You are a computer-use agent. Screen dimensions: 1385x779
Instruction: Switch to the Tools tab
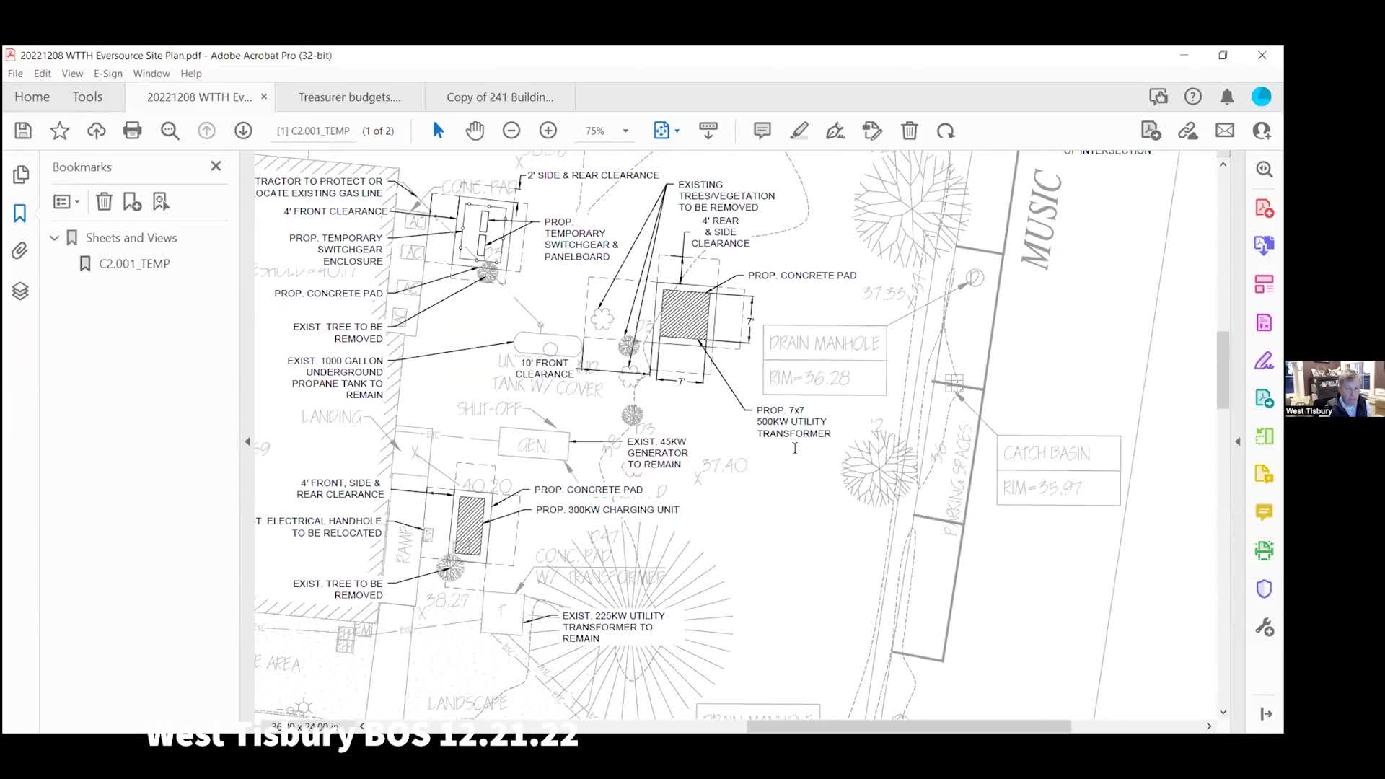tap(87, 97)
